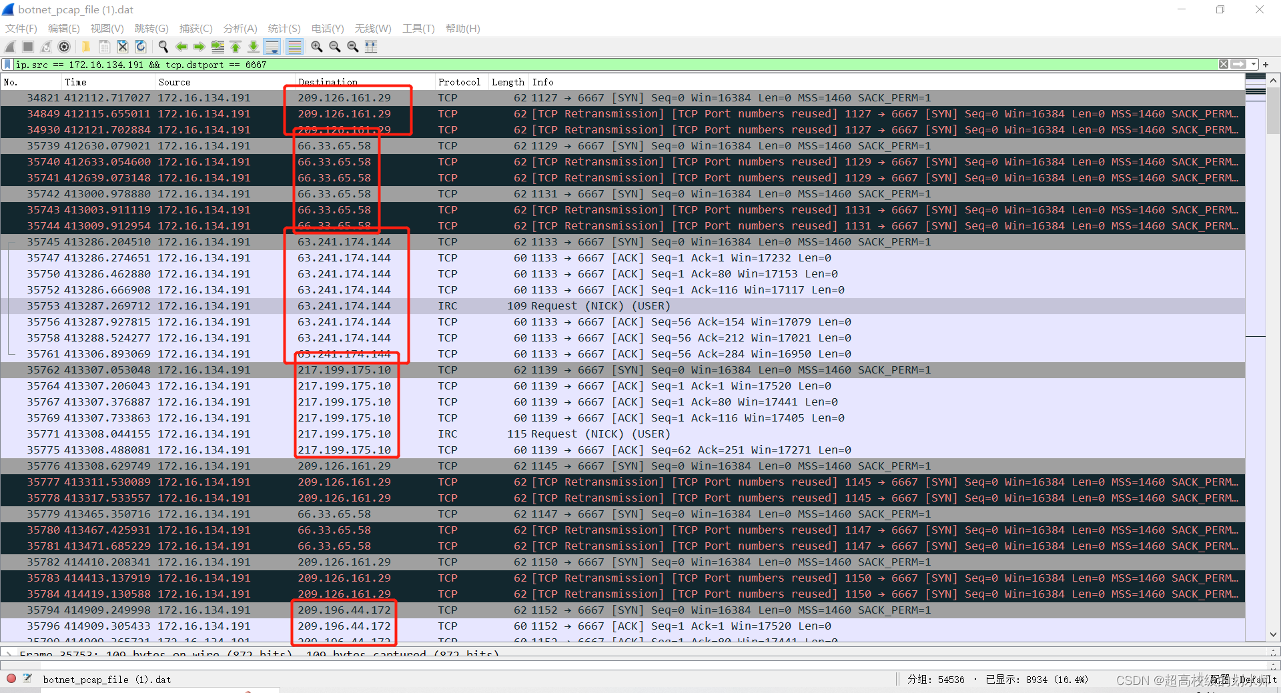The image size is (1281, 693).
Task: Click botnet_pcap_file (1).dat status bar name
Action: [107, 680]
